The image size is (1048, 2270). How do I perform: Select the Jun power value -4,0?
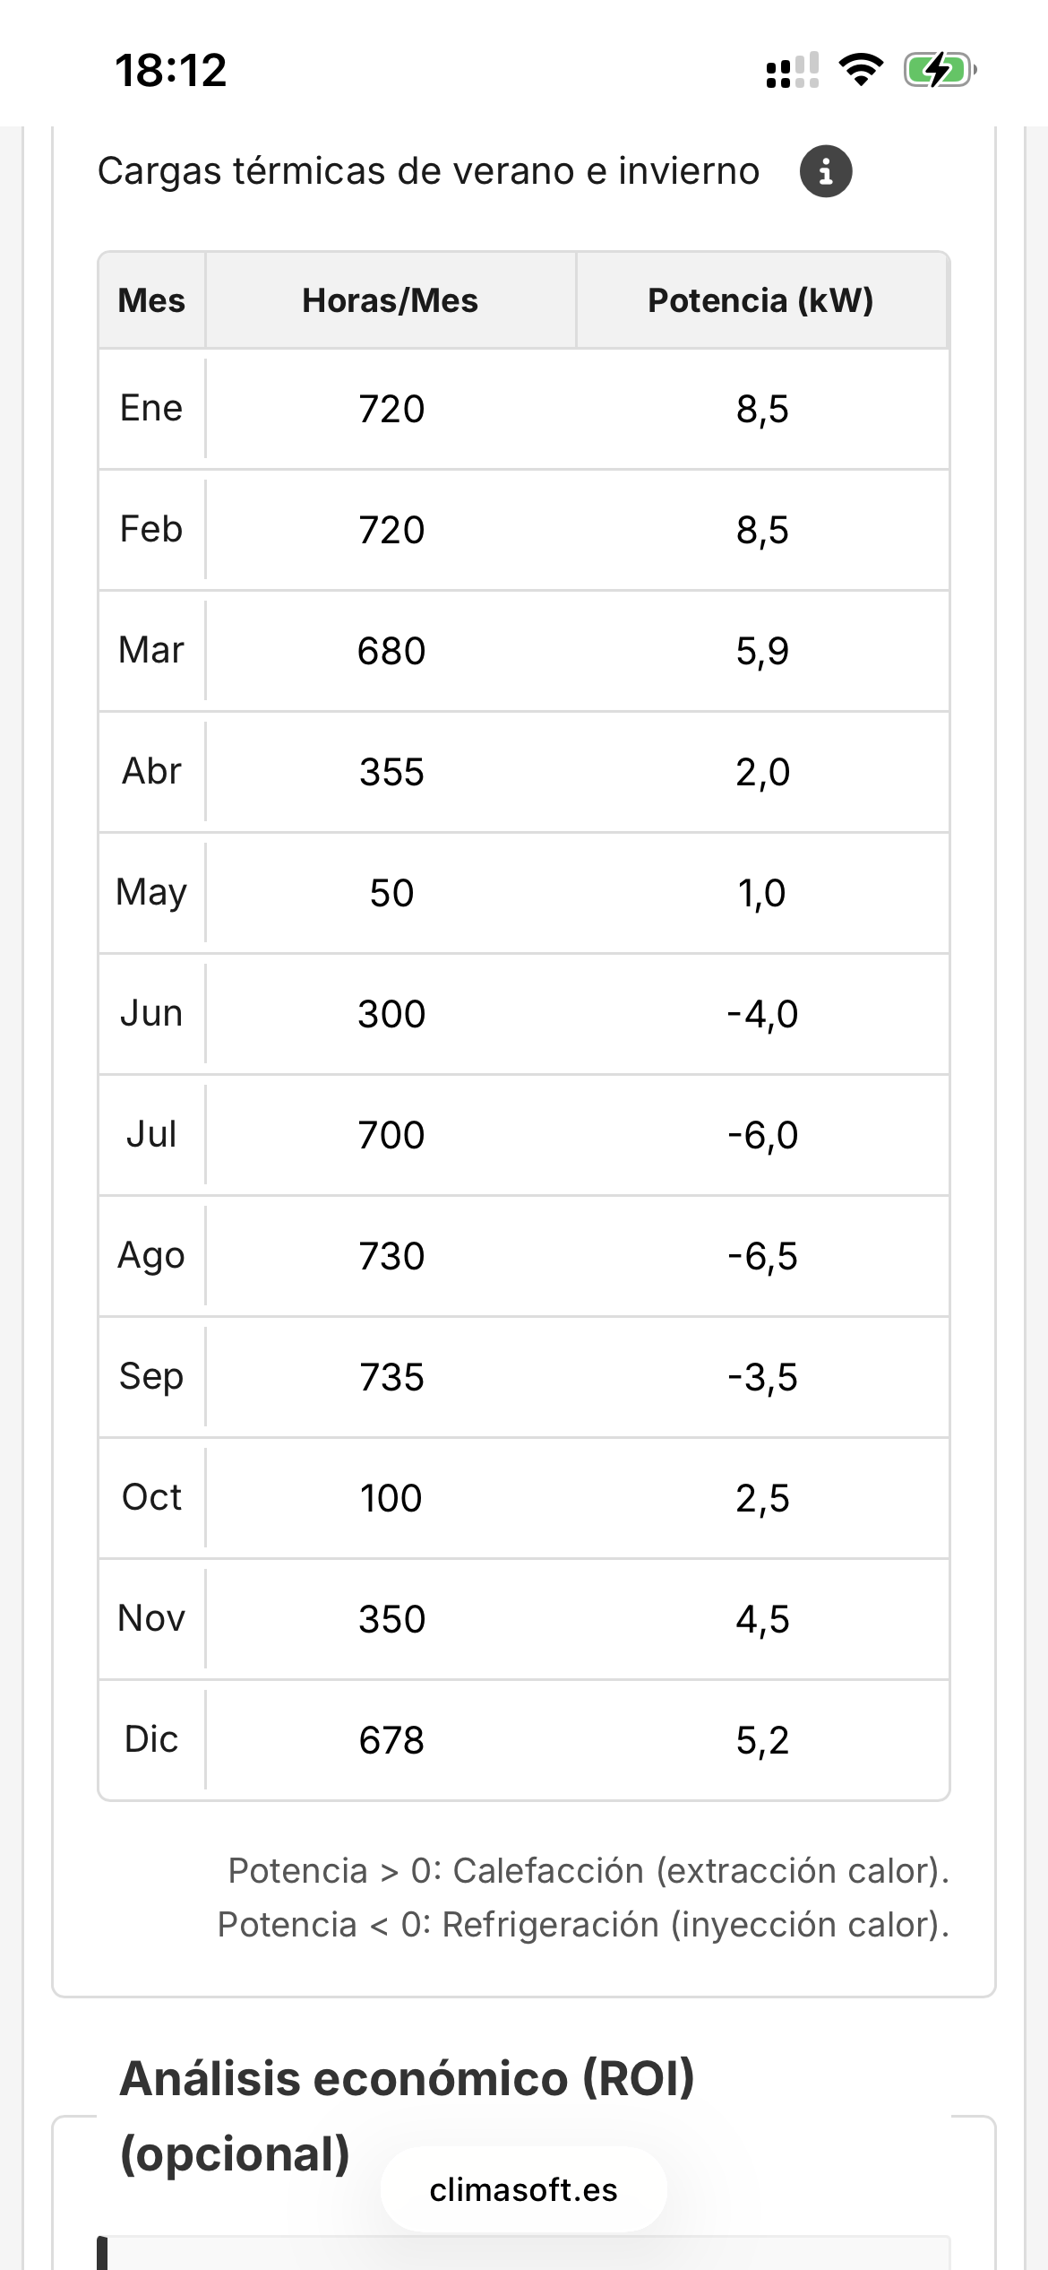pos(762,1014)
